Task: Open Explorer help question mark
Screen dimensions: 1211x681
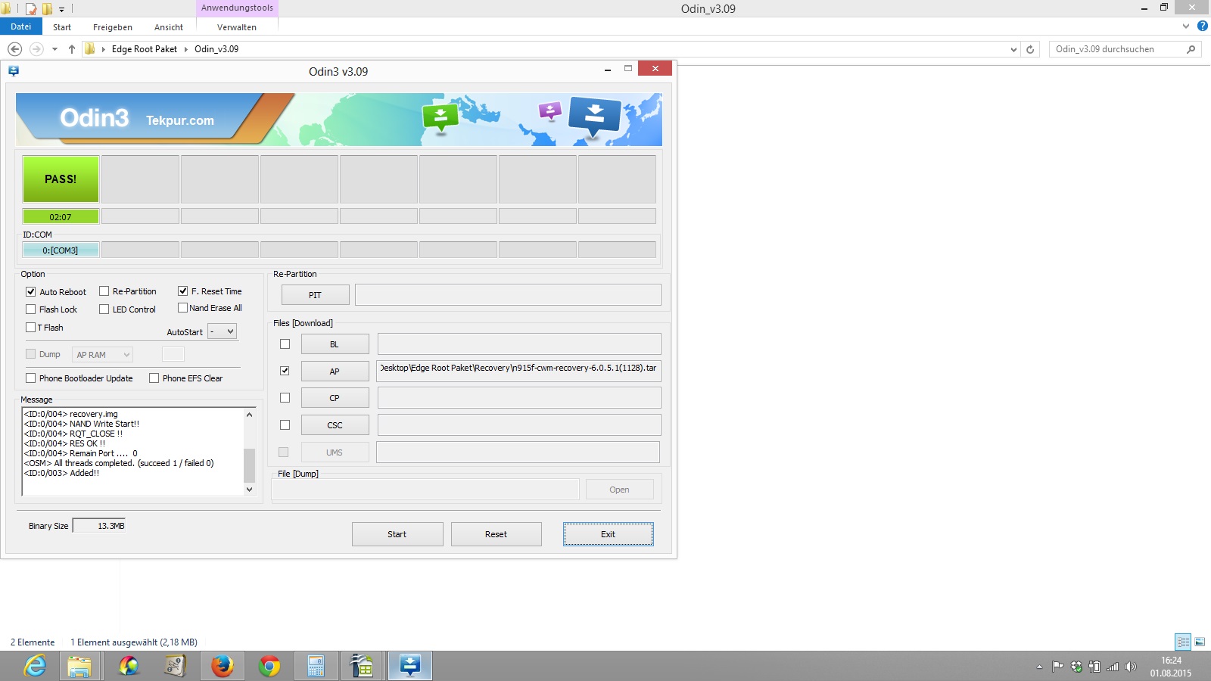Action: coord(1202,26)
